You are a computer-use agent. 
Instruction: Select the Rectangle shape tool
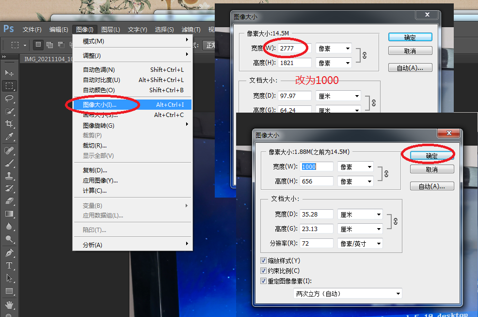(9, 291)
